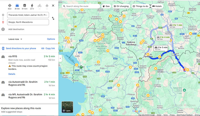Collapse the side panel arrow
The width and height of the screenshot is (200, 116).
pos(60,58)
